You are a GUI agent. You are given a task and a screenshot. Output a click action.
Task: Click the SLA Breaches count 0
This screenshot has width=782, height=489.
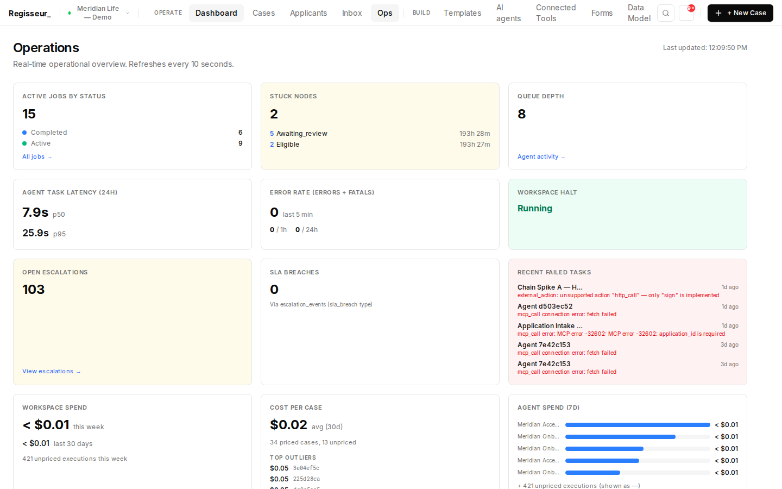click(x=274, y=290)
